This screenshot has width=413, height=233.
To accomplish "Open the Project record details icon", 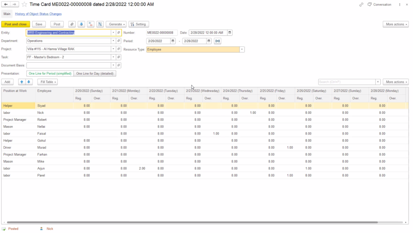I will click(119, 49).
